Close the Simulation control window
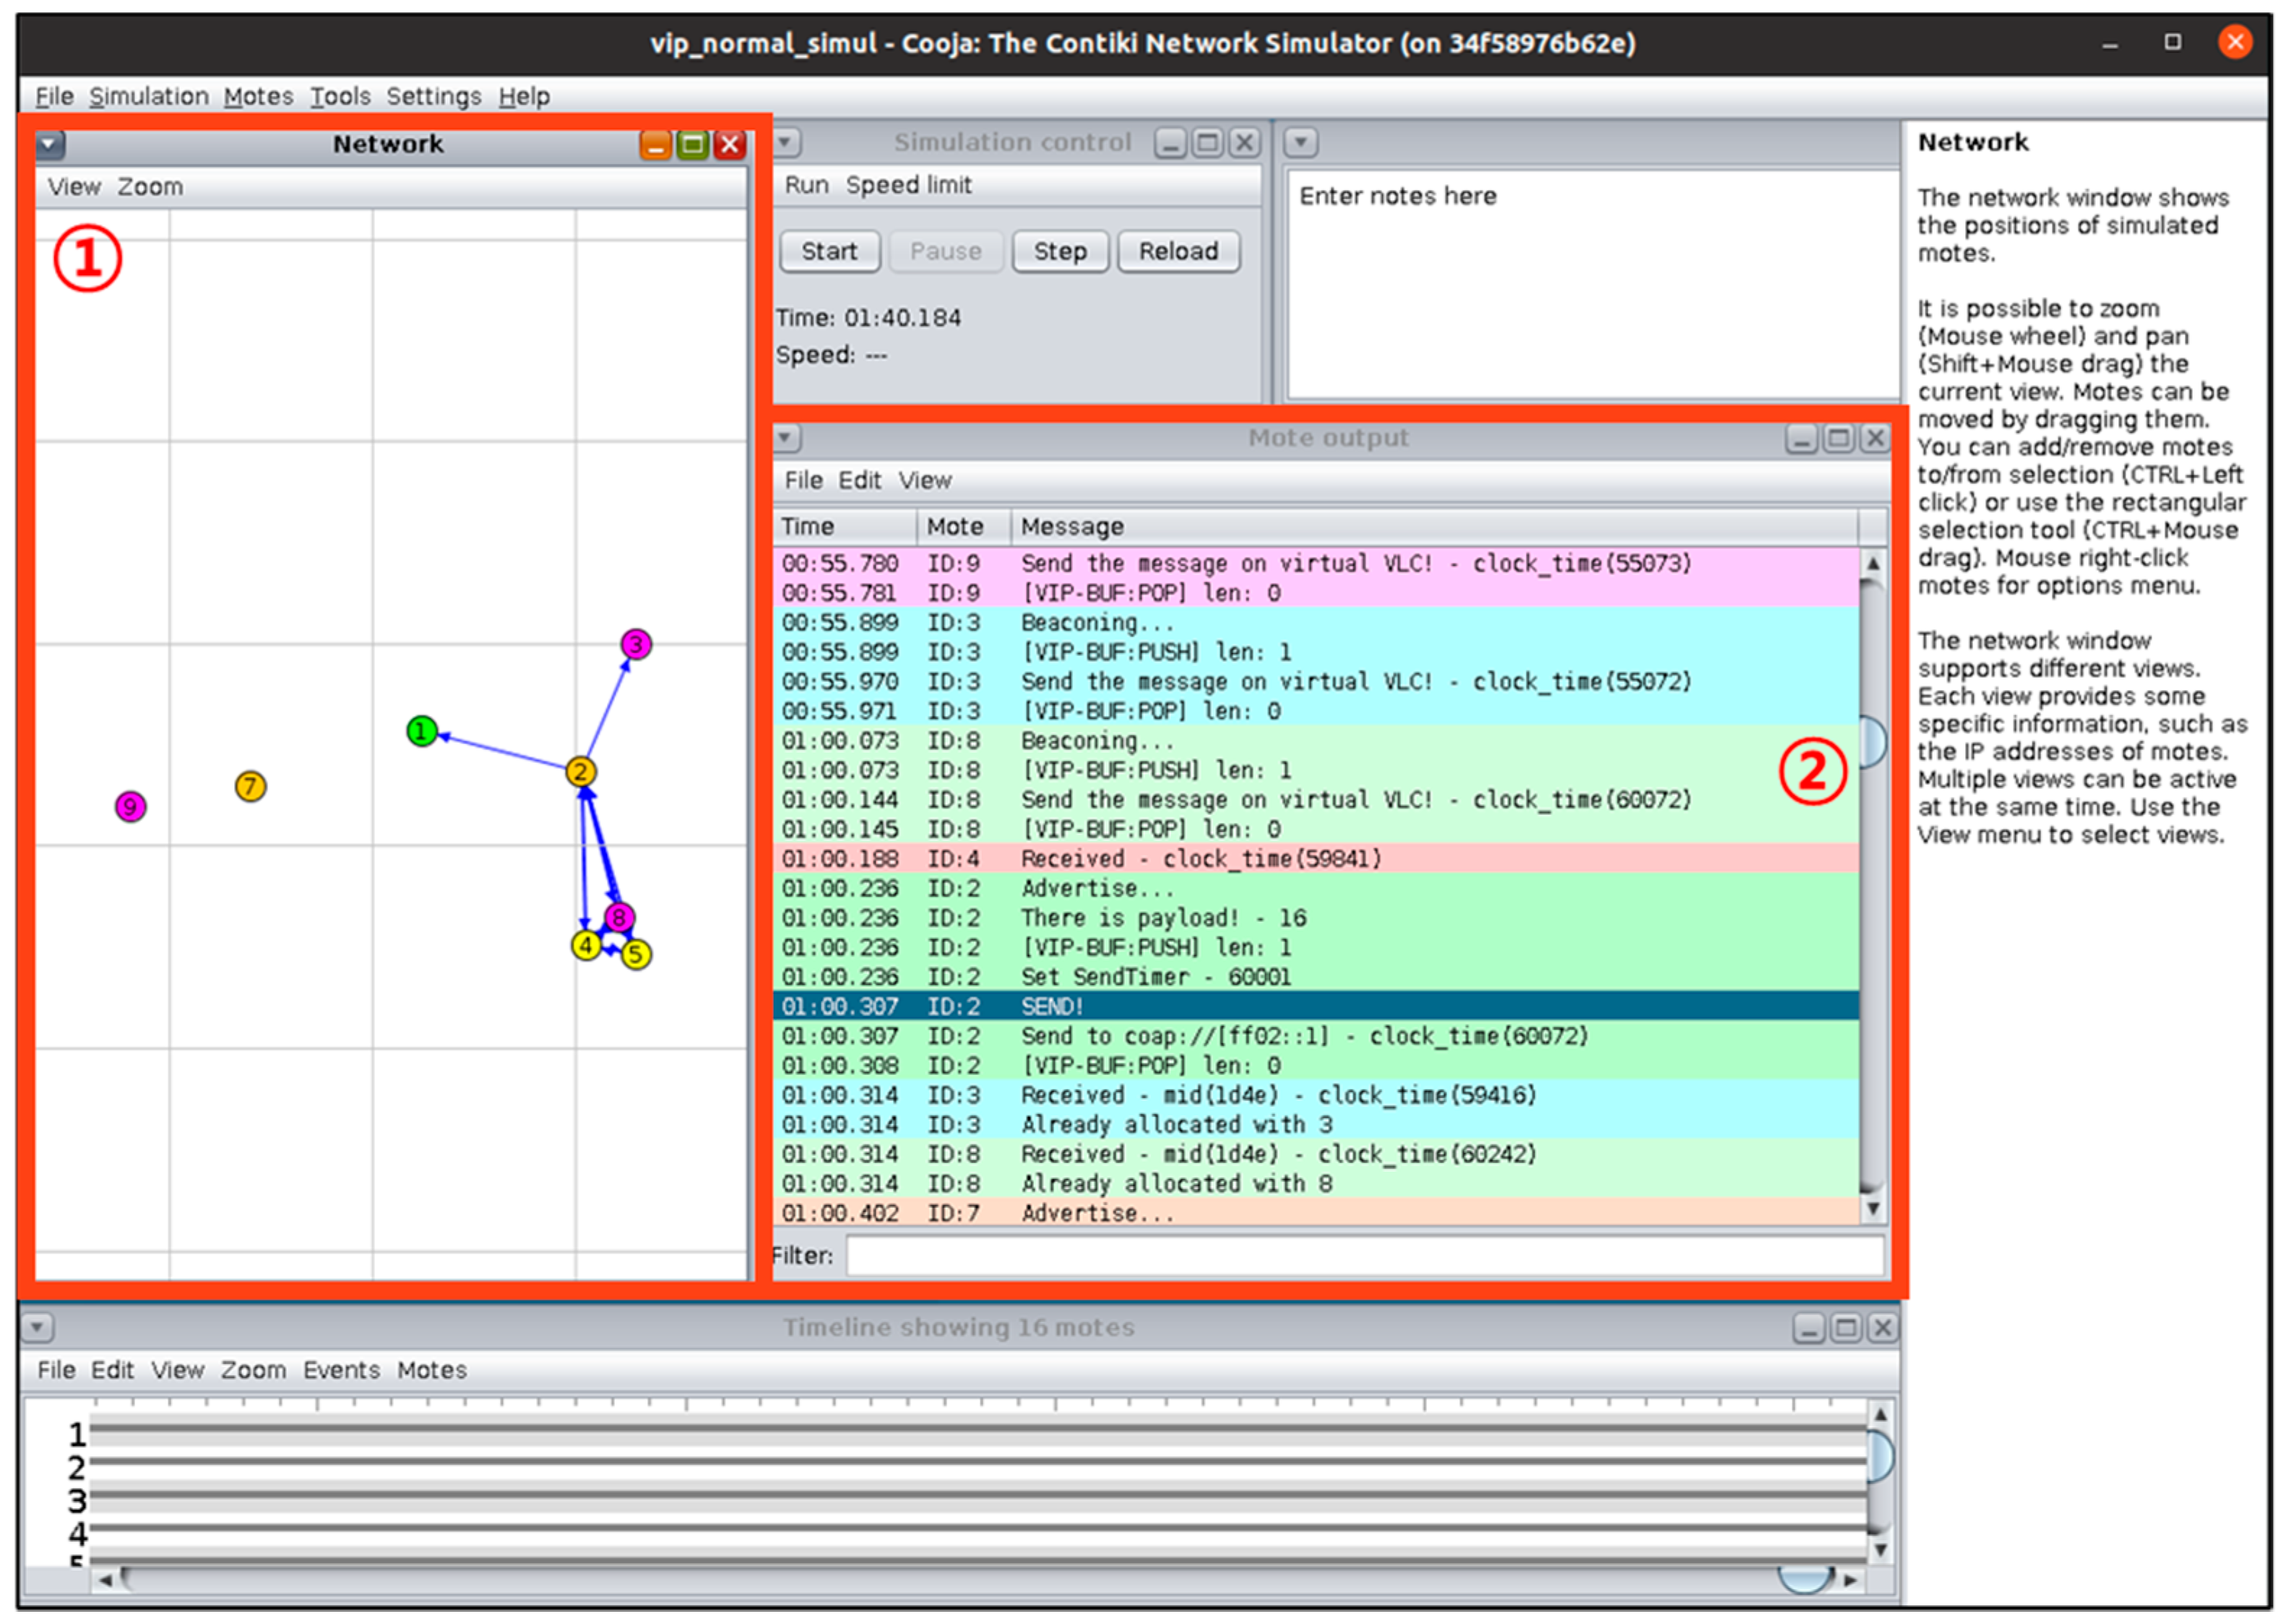The height and width of the screenshot is (1624, 2283). [x=1244, y=143]
